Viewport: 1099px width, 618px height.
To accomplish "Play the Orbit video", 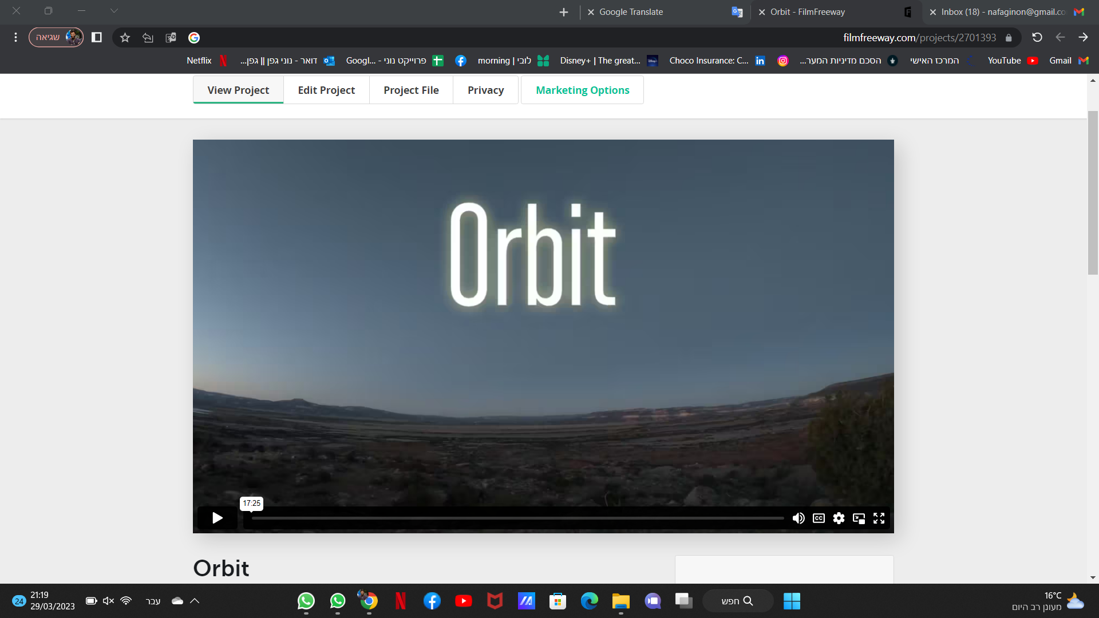I will pyautogui.click(x=217, y=518).
